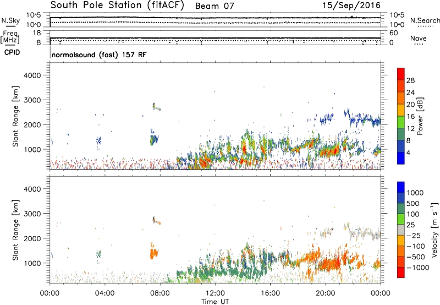
Task: Click the '18' frequency axis tick
Action: 37,33
